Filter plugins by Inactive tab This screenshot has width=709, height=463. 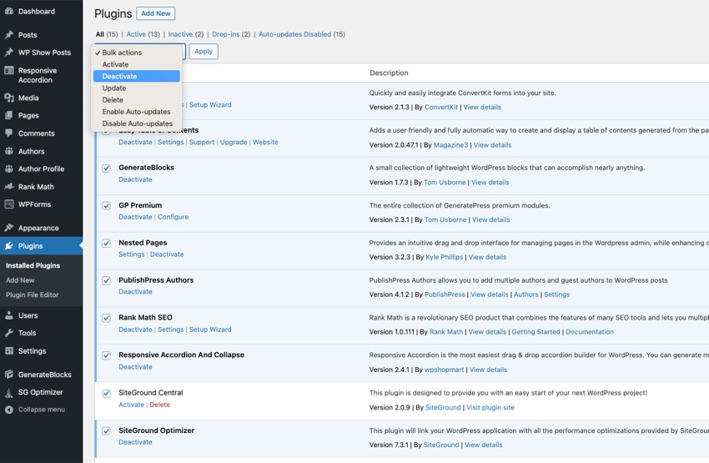(180, 34)
